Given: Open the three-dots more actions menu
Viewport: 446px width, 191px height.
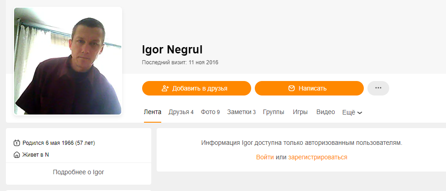Looking at the screenshot, I should [x=378, y=88].
